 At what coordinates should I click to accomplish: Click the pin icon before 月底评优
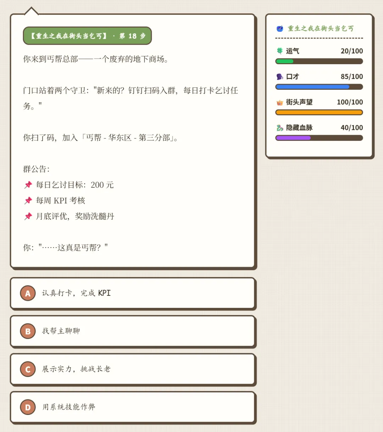click(x=28, y=216)
